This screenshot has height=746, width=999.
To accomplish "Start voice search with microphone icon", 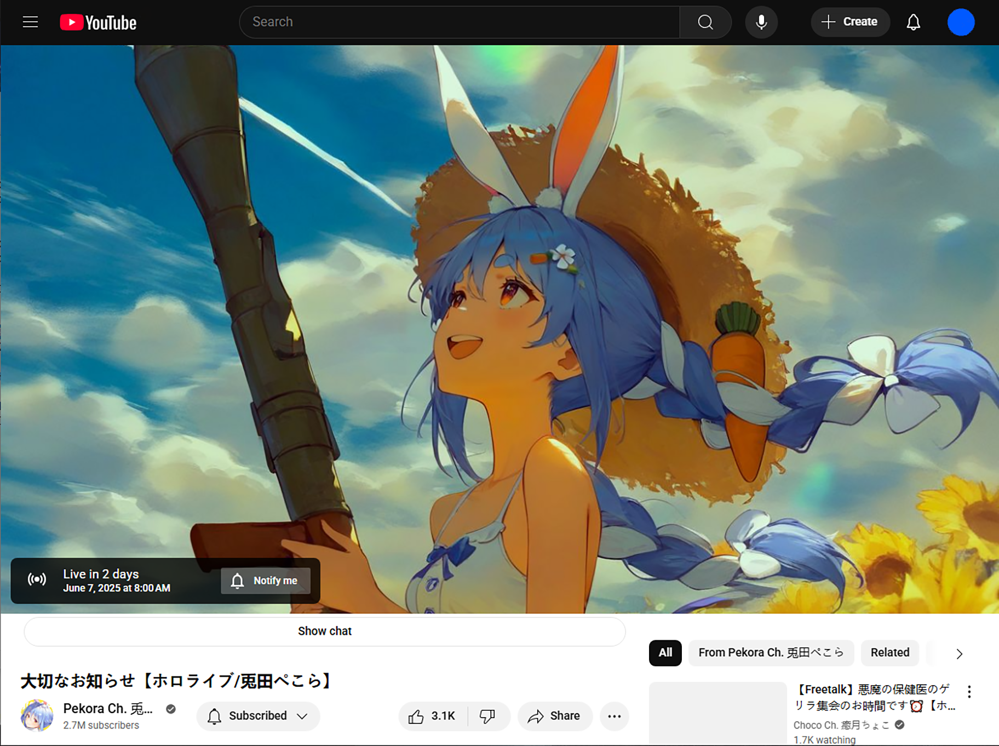I will coord(761,22).
